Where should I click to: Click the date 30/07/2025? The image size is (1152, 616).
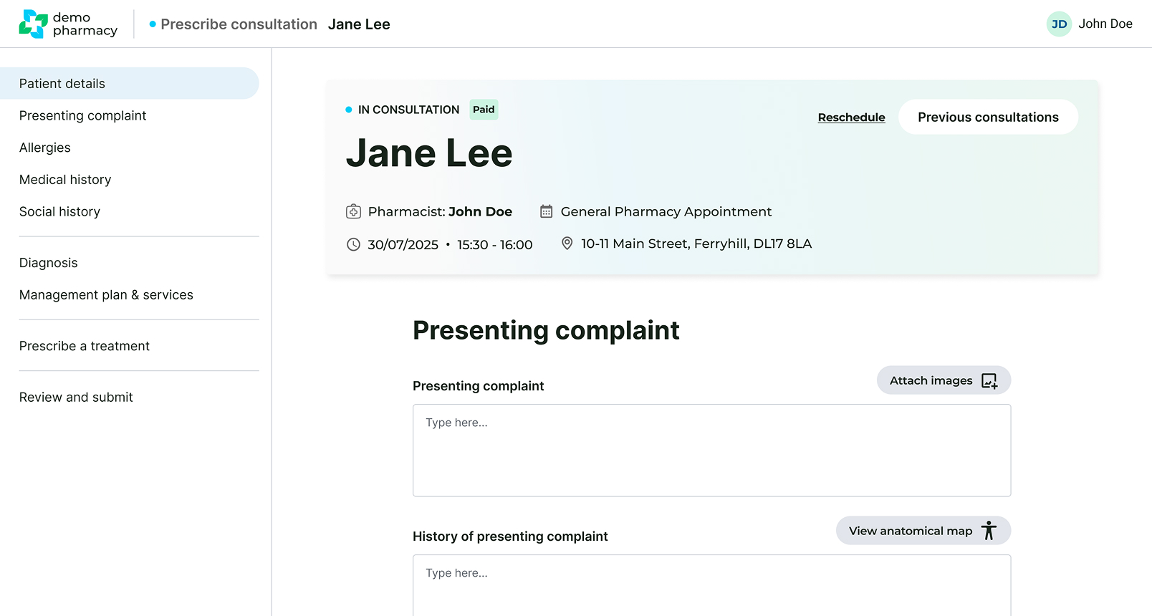(403, 244)
